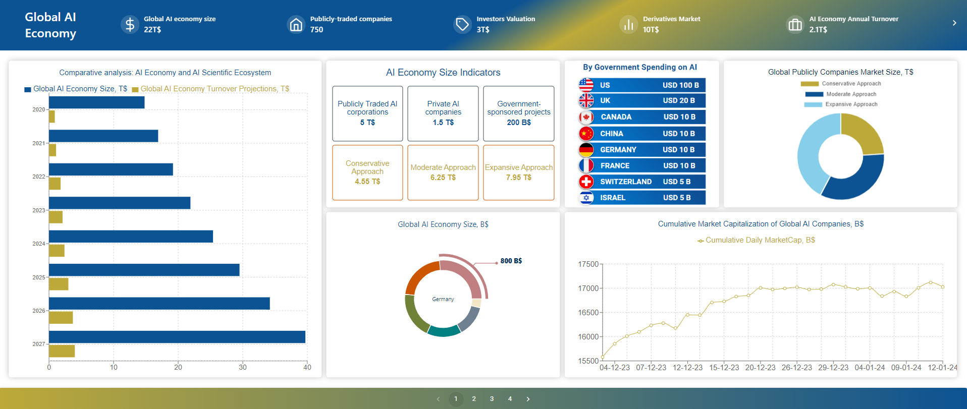Screen dimensions: 967x409
Task: Expand header stats with right chevron
Action: point(954,23)
